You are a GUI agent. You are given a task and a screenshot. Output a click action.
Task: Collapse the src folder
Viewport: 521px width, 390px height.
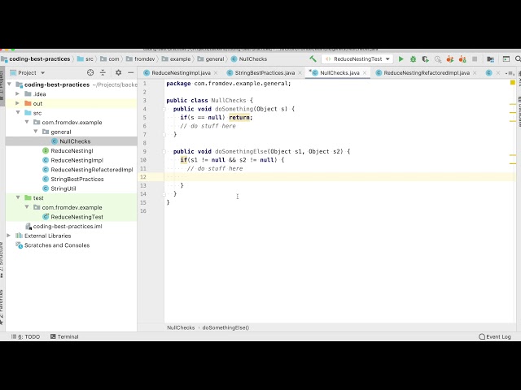[x=18, y=113]
